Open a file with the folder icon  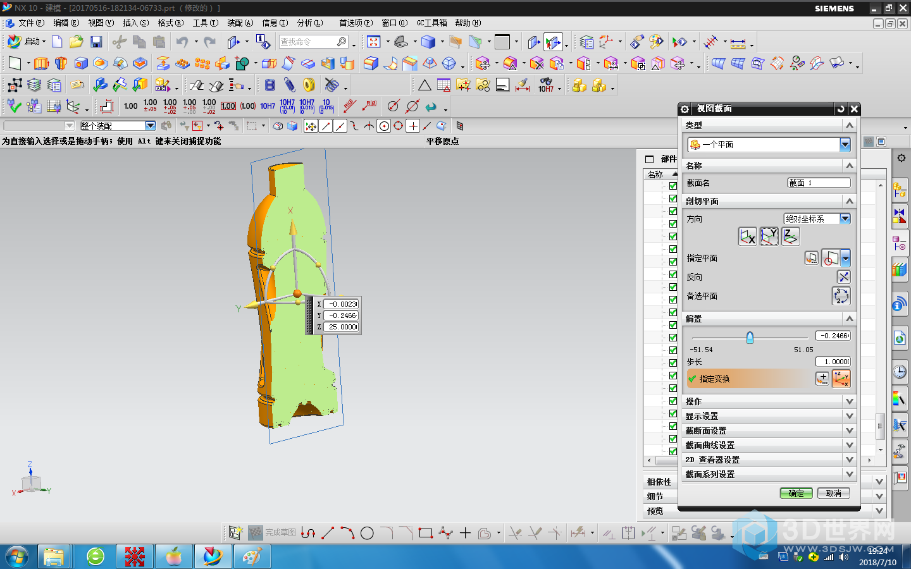click(x=76, y=42)
